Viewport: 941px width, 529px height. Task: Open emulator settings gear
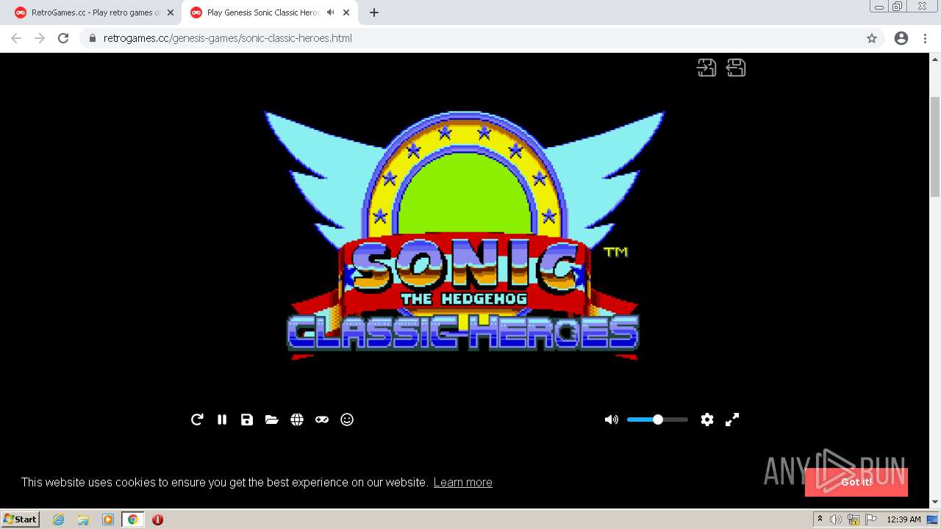coord(707,420)
